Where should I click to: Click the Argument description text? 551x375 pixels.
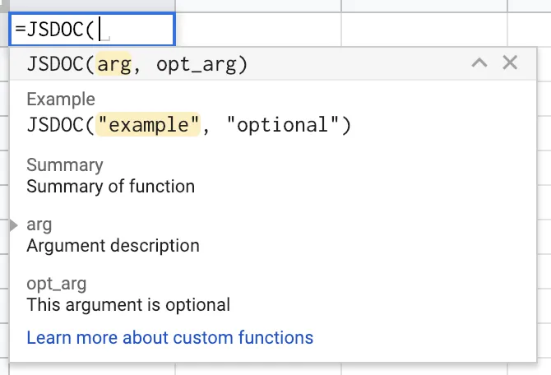coord(113,245)
